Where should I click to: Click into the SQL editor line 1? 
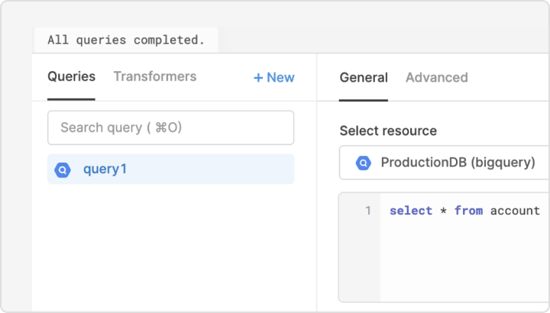point(464,211)
